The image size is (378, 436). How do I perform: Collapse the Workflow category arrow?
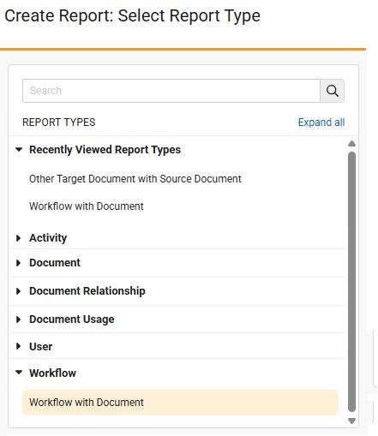tap(19, 373)
